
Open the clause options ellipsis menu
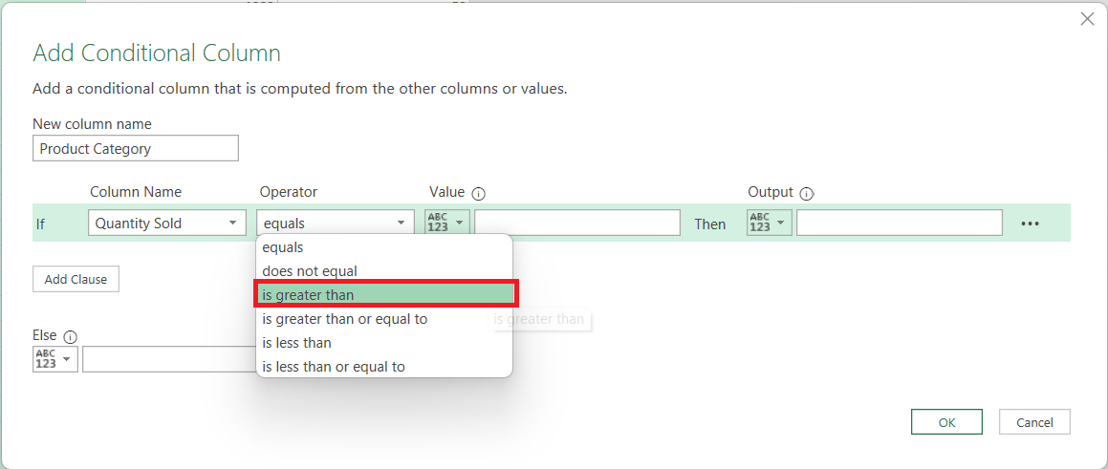pos(1031,224)
